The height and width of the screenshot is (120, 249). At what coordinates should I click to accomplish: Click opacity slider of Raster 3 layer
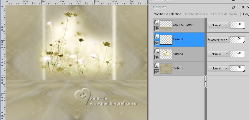pos(237,40)
